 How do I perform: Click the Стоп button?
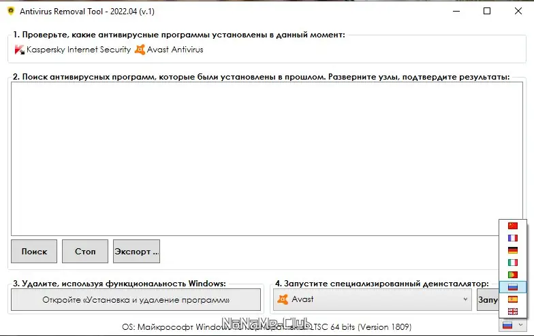(x=85, y=252)
